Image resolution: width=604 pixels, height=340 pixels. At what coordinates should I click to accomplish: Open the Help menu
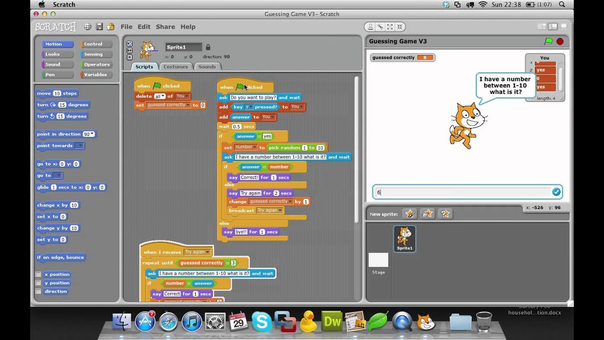[188, 27]
